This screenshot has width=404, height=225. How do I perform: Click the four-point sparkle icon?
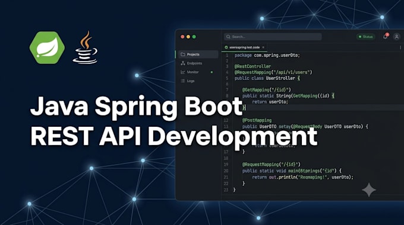[x=369, y=190]
